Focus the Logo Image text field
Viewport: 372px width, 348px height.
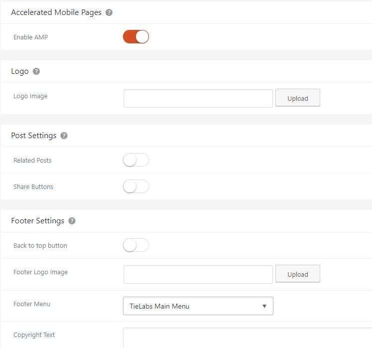click(x=198, y=98)
